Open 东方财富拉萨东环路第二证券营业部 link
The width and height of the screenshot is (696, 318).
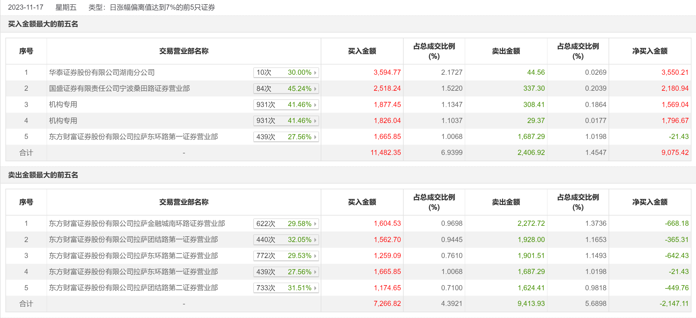coord(133,256)
